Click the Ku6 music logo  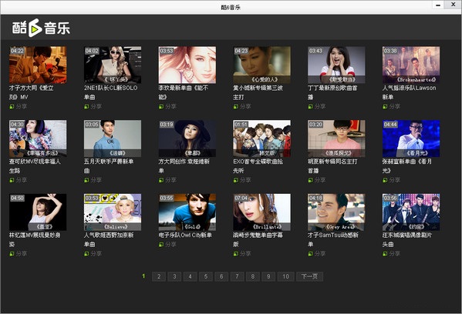[41, 28]
